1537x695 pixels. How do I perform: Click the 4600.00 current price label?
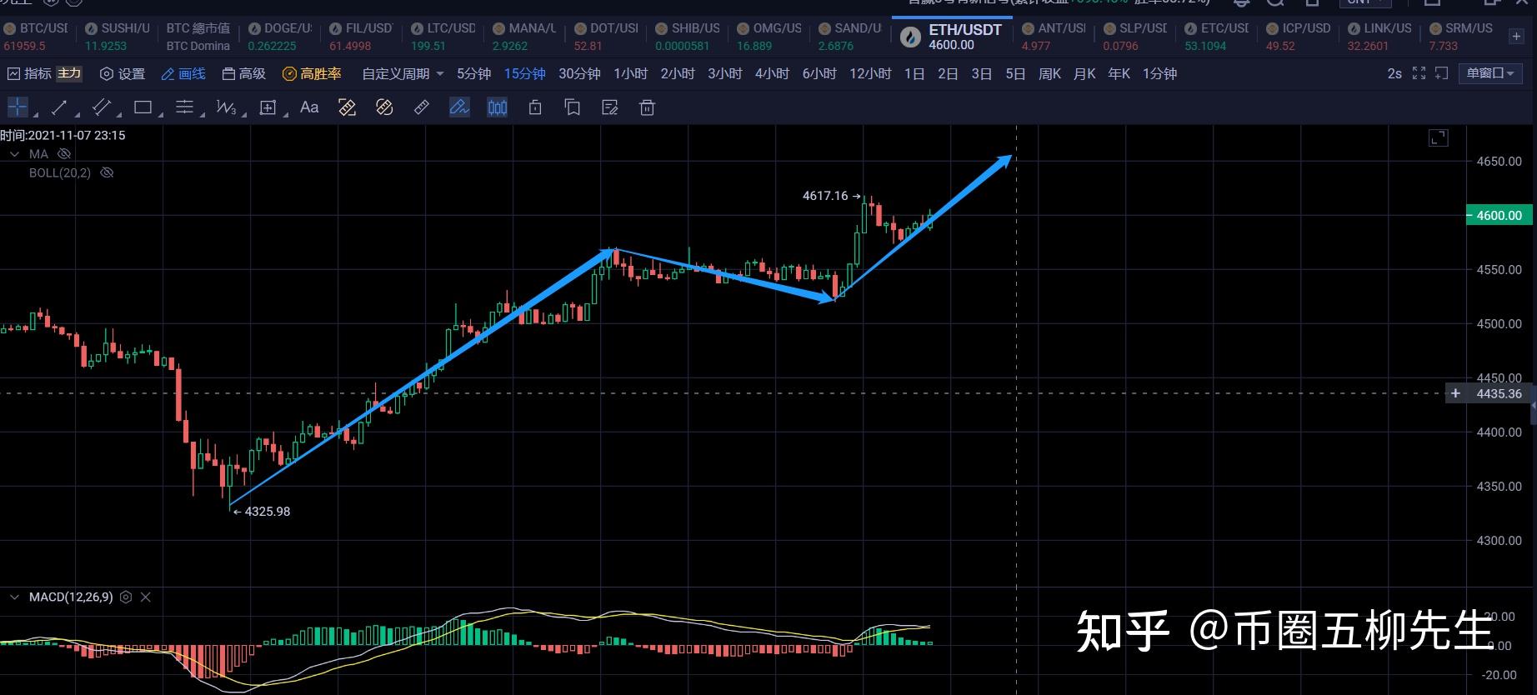click(1499, 215)
